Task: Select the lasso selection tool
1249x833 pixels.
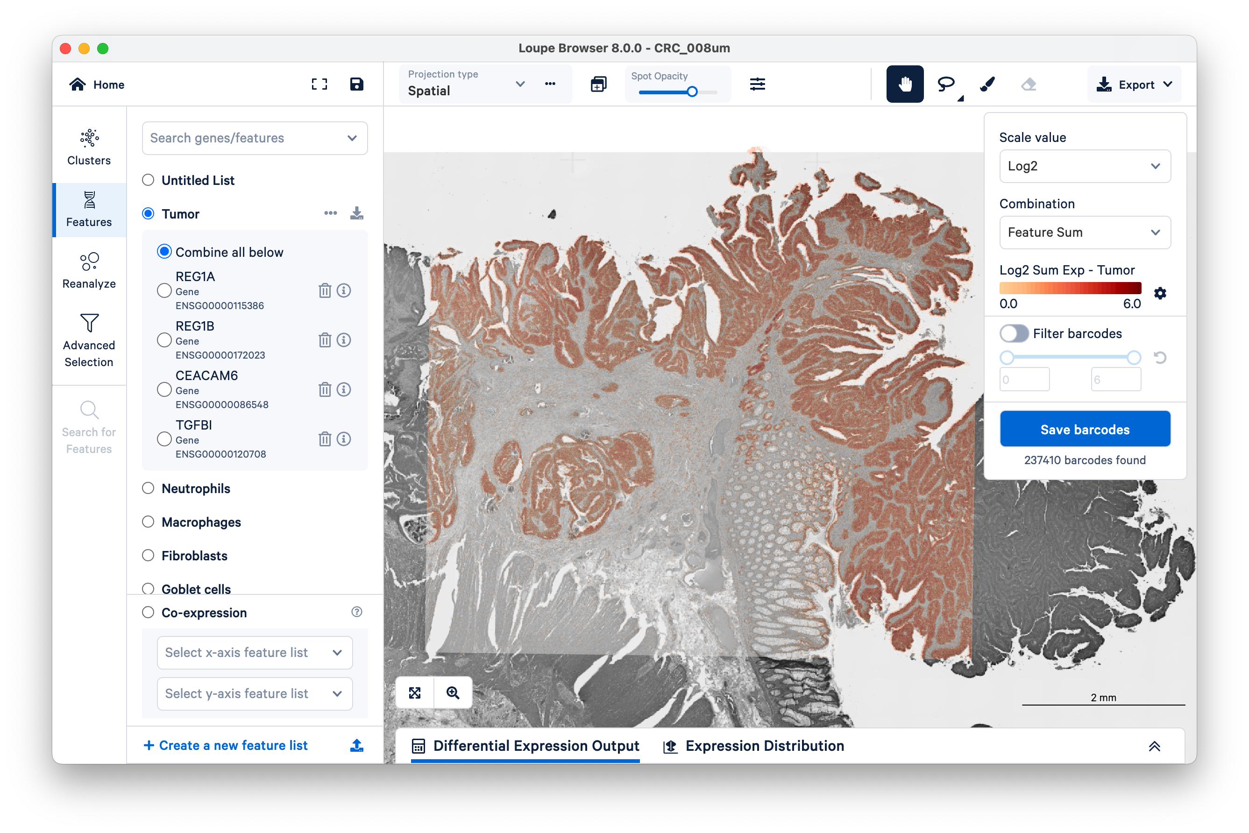Action: coord(946,84)
